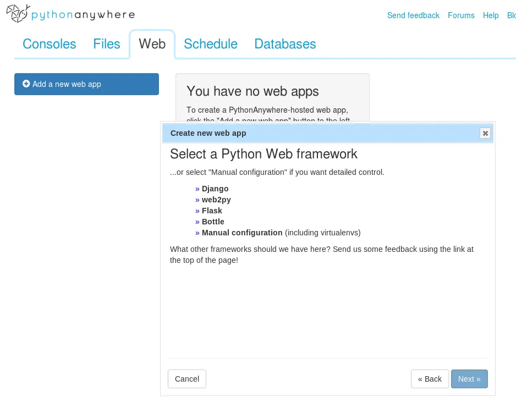Image resolution: width=516 pixels, height=413 pixels.
Task: Click the Send feedback link
Action: click(413, 15)
